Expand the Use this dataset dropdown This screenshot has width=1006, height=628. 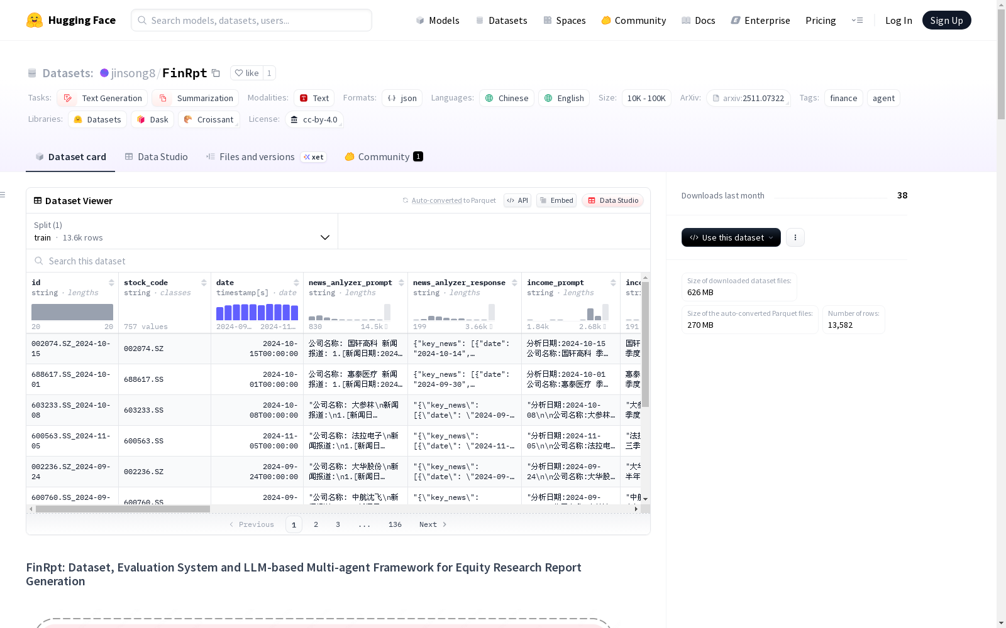tap(731, 237)
